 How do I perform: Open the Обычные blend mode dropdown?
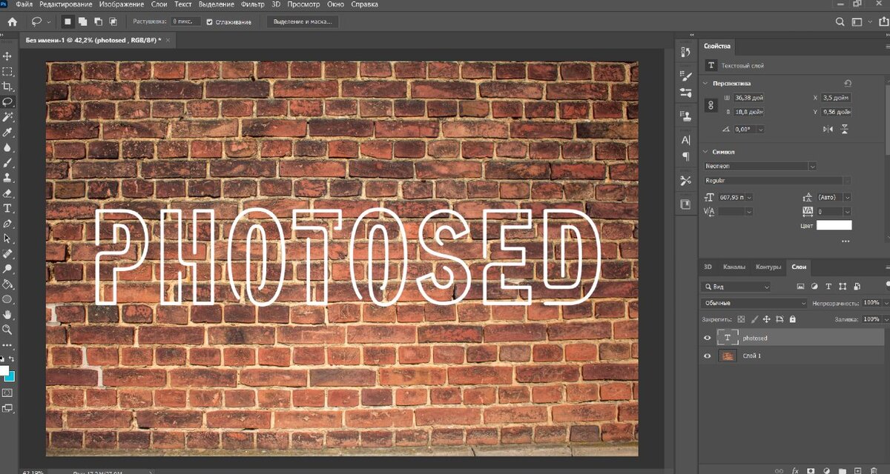pyautogui.click(x=754, y=303)
